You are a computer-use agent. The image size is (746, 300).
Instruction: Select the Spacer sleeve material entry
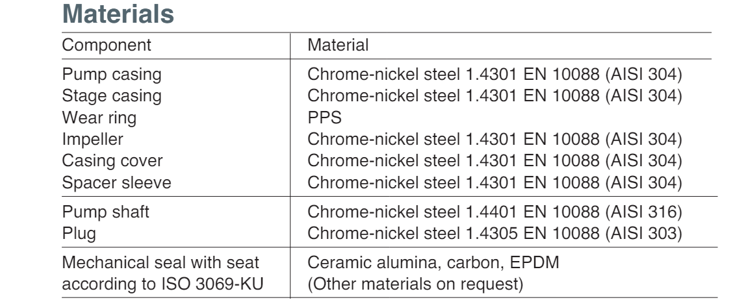(495, 182)
